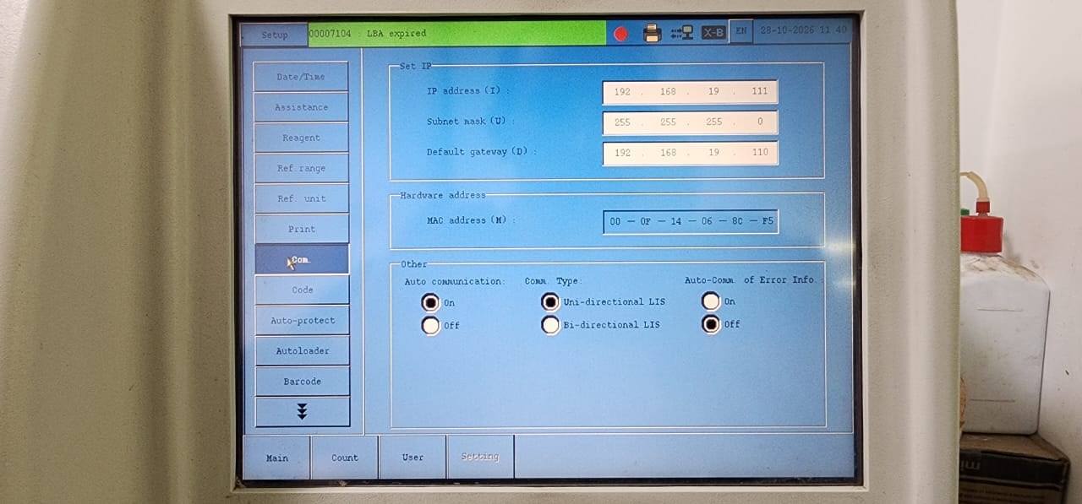The width and height of the screenshot is (1082, 504).
Task: Select the Com. setup page
Action: click(x=301, y=259)
